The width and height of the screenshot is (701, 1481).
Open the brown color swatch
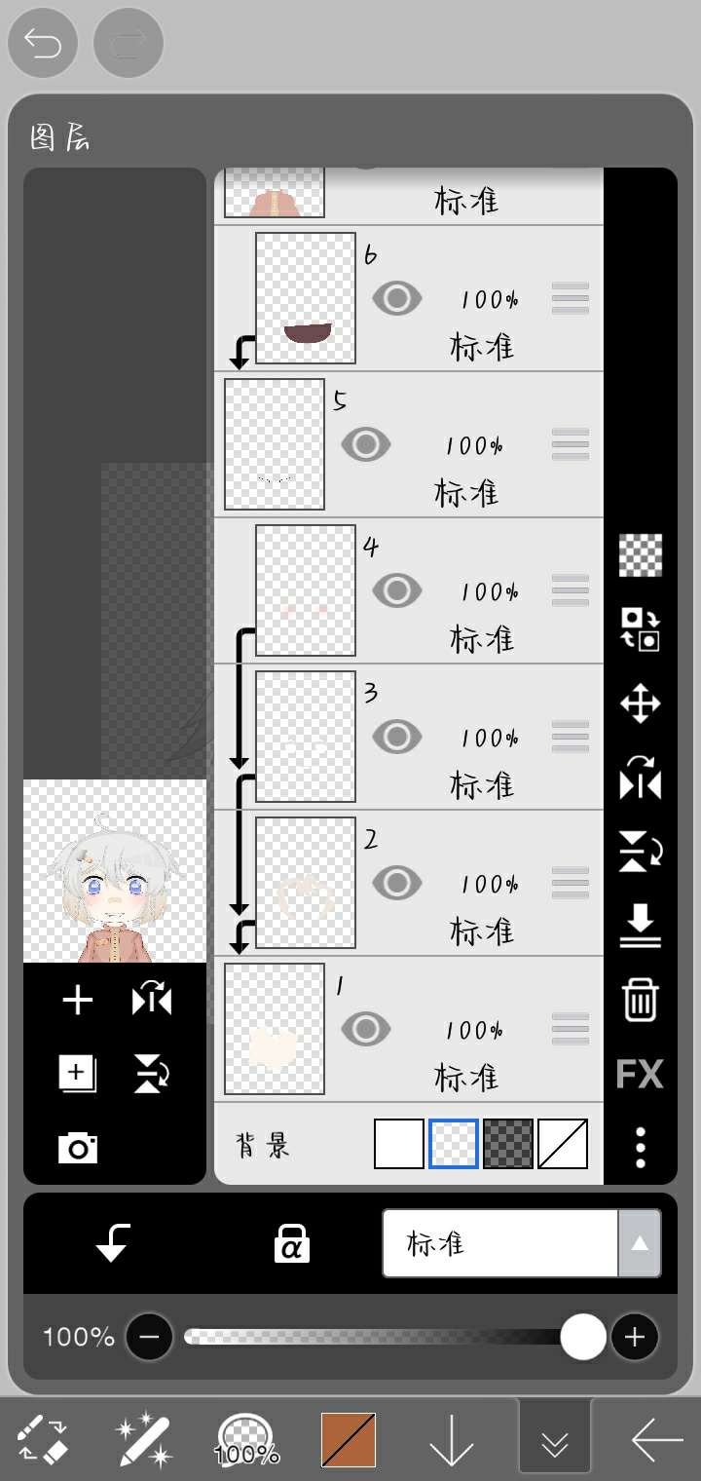pyautogui.click(x=349, y=1440)
